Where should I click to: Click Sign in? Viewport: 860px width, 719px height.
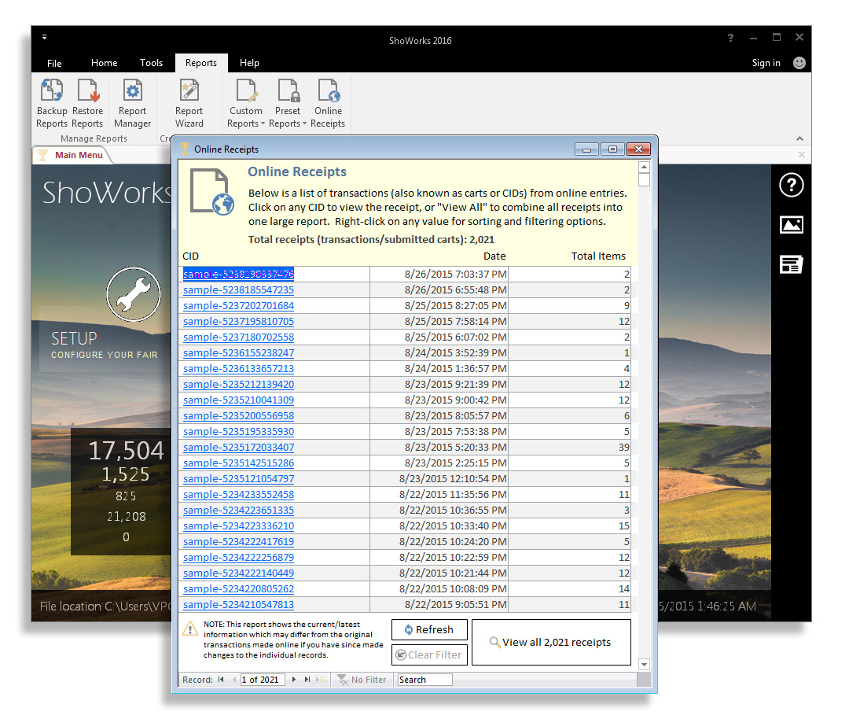point(766,63)
